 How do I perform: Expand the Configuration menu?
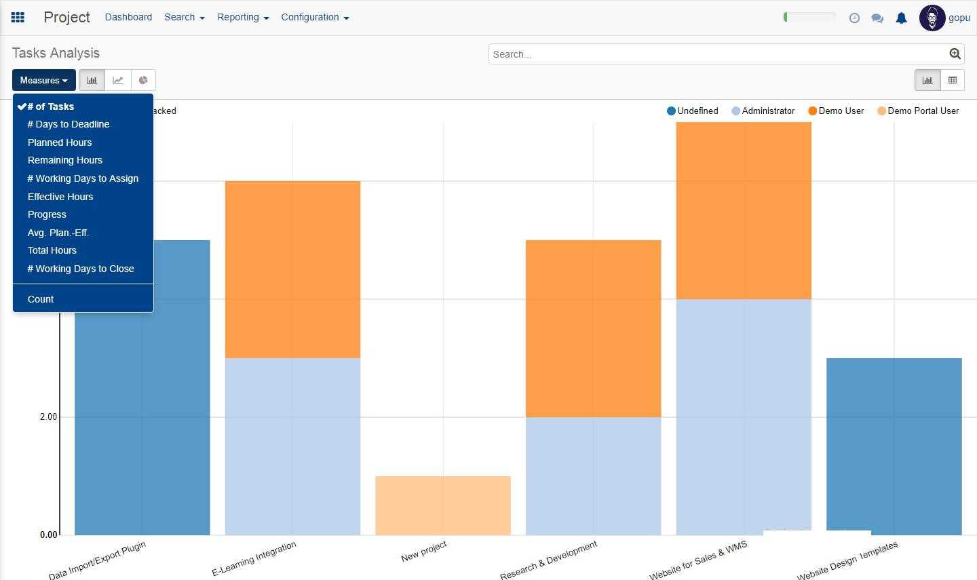coord(315,18)
